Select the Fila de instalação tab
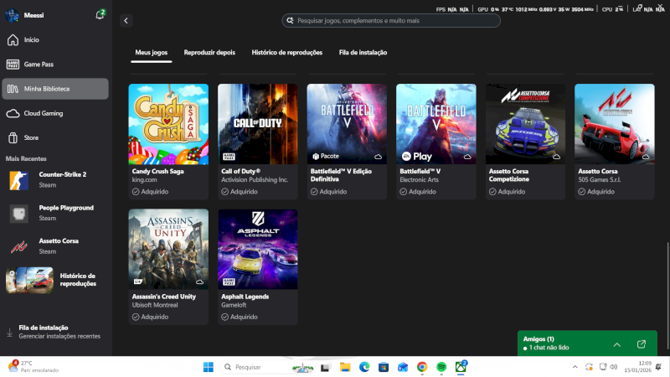The image size is (670, 377). click(x=363, y=52)
